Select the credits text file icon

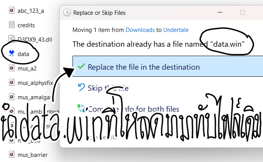click(x=12, y=25)
